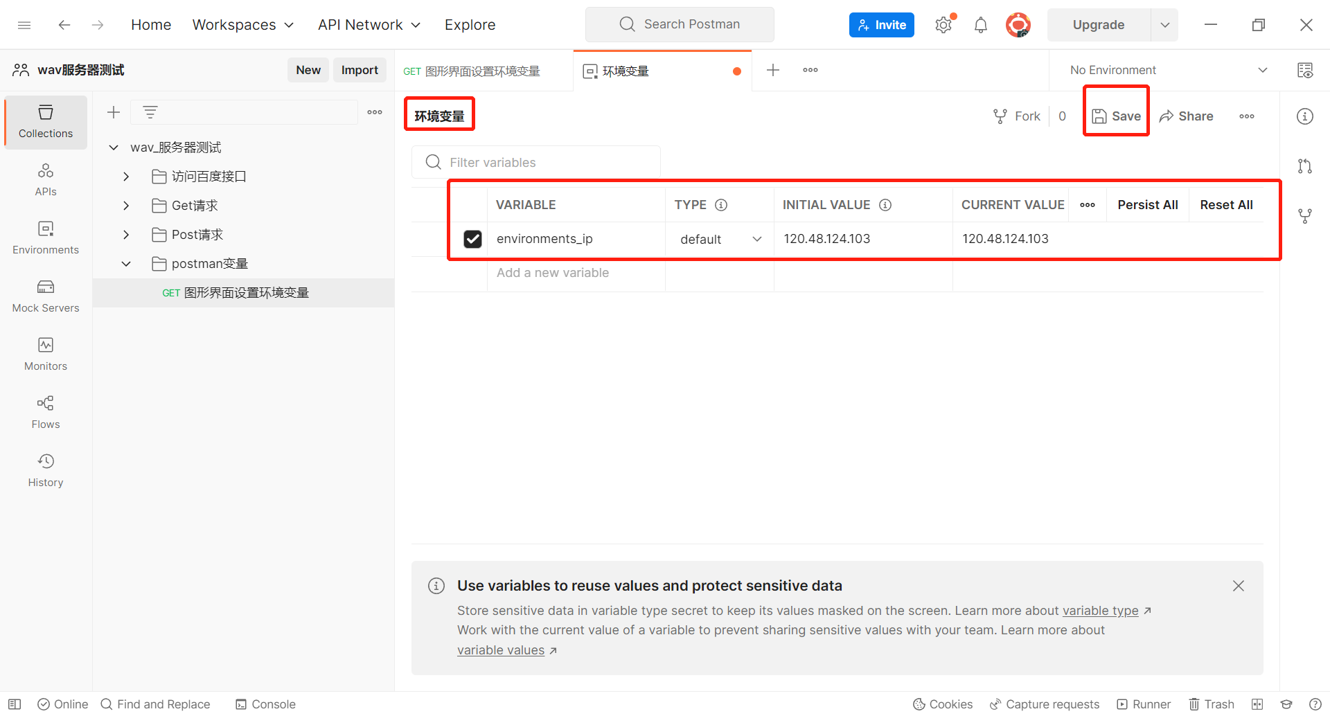Show the TYPE column info tooltip
The height and width of the screenshot is (716, 1330).
coord(721,205)
